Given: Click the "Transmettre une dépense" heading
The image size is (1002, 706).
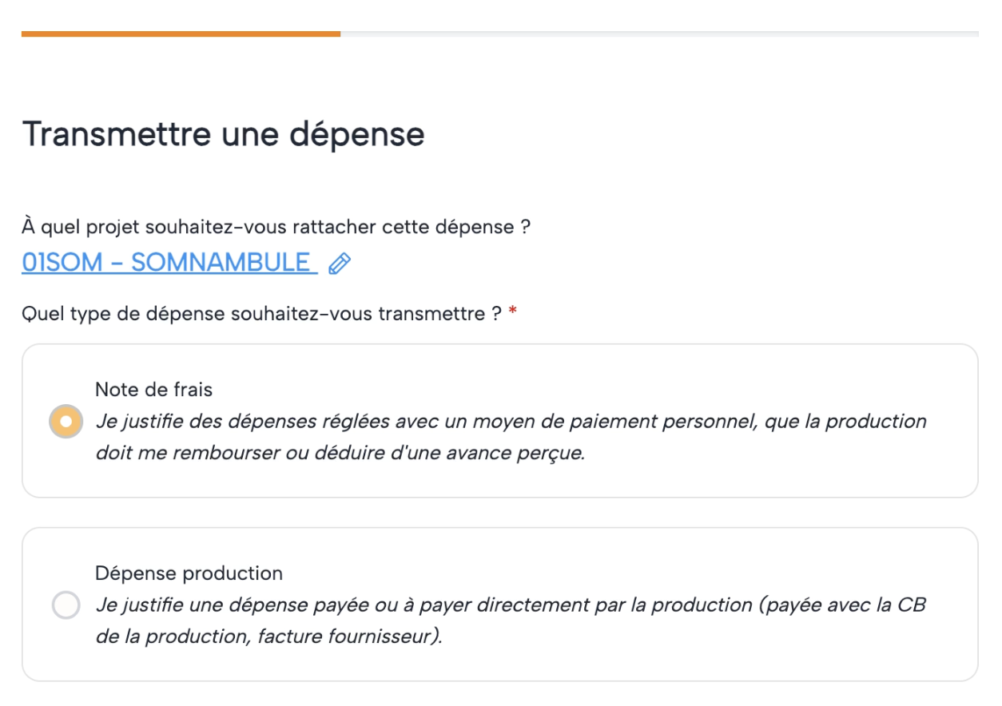Looking at the screenshot, I should [223, 134].
